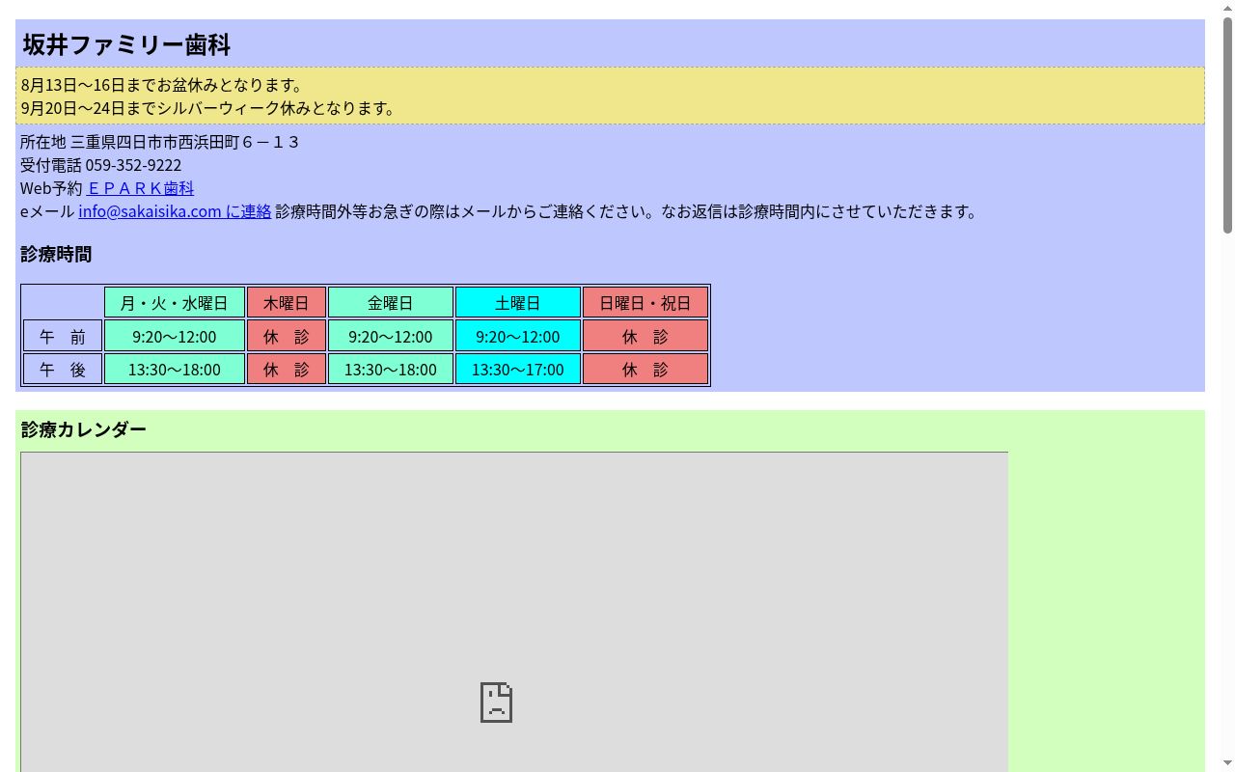The width and height of the screenshot is (1235, 772).
Task: Click the 診療カレンダー heading
Action: tap(84, 429)
